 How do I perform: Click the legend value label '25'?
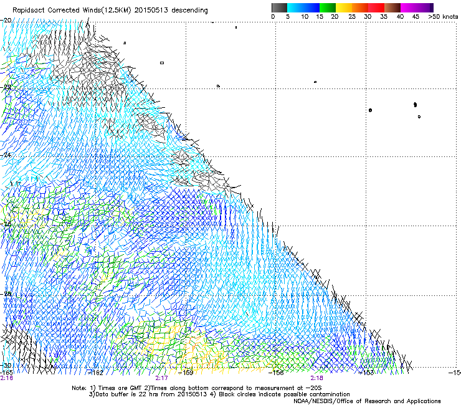352,17
